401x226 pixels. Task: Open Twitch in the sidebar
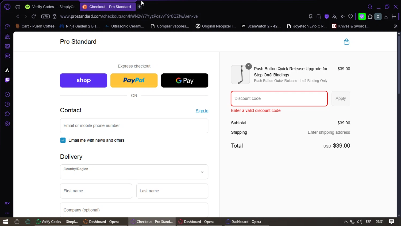[7, 80]
